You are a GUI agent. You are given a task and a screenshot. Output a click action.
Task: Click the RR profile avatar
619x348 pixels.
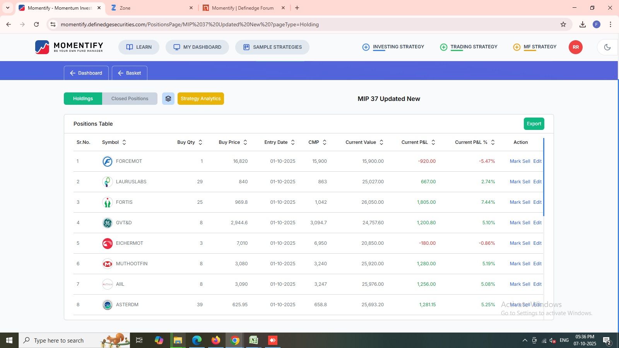pos(575,47)
